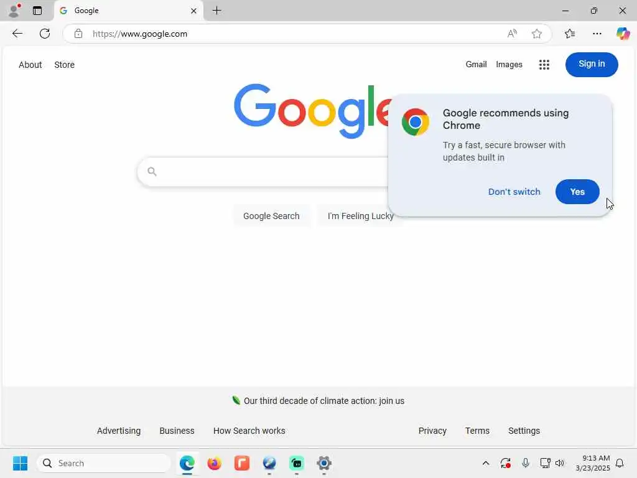Click inside the Google search box
This screenshot has height=478, width=637.
point(268,172)
